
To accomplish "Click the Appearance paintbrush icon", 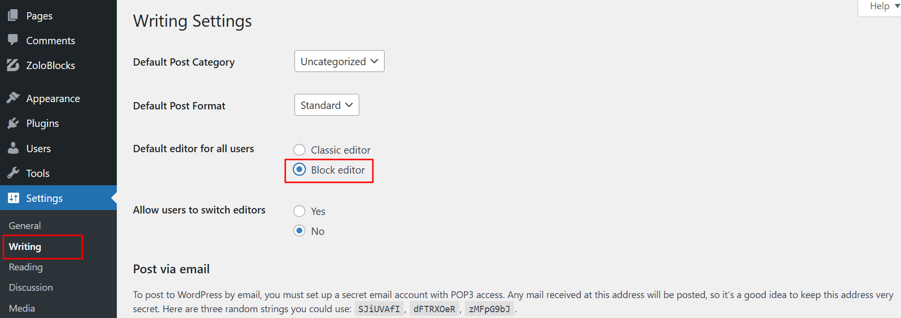I will (x=13, y=98).
